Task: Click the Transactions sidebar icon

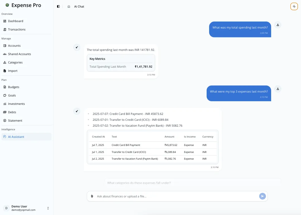Action: (x=5, y=29)
